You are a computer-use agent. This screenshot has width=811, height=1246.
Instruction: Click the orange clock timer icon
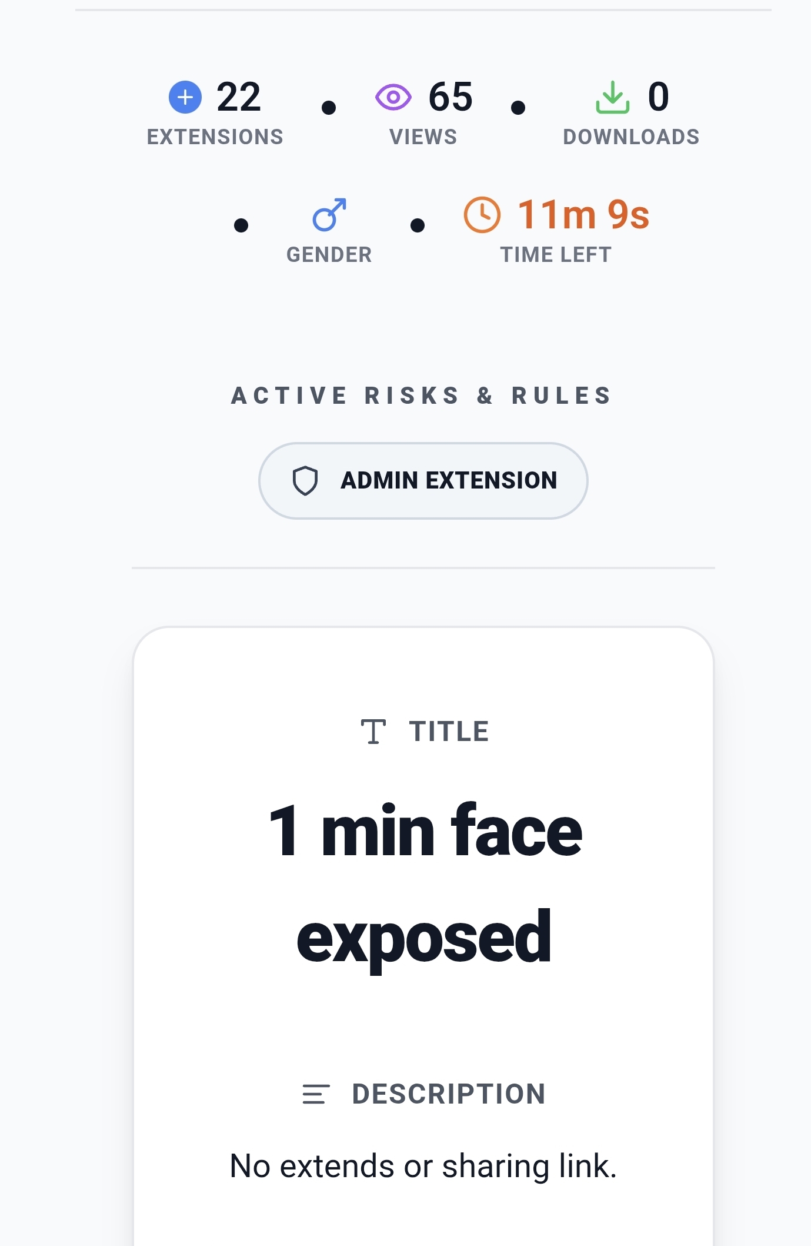point(482,215)
